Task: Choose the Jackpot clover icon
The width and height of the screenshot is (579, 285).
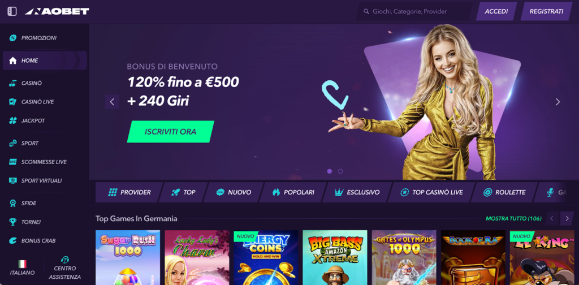Action: [x=13, y=120]
